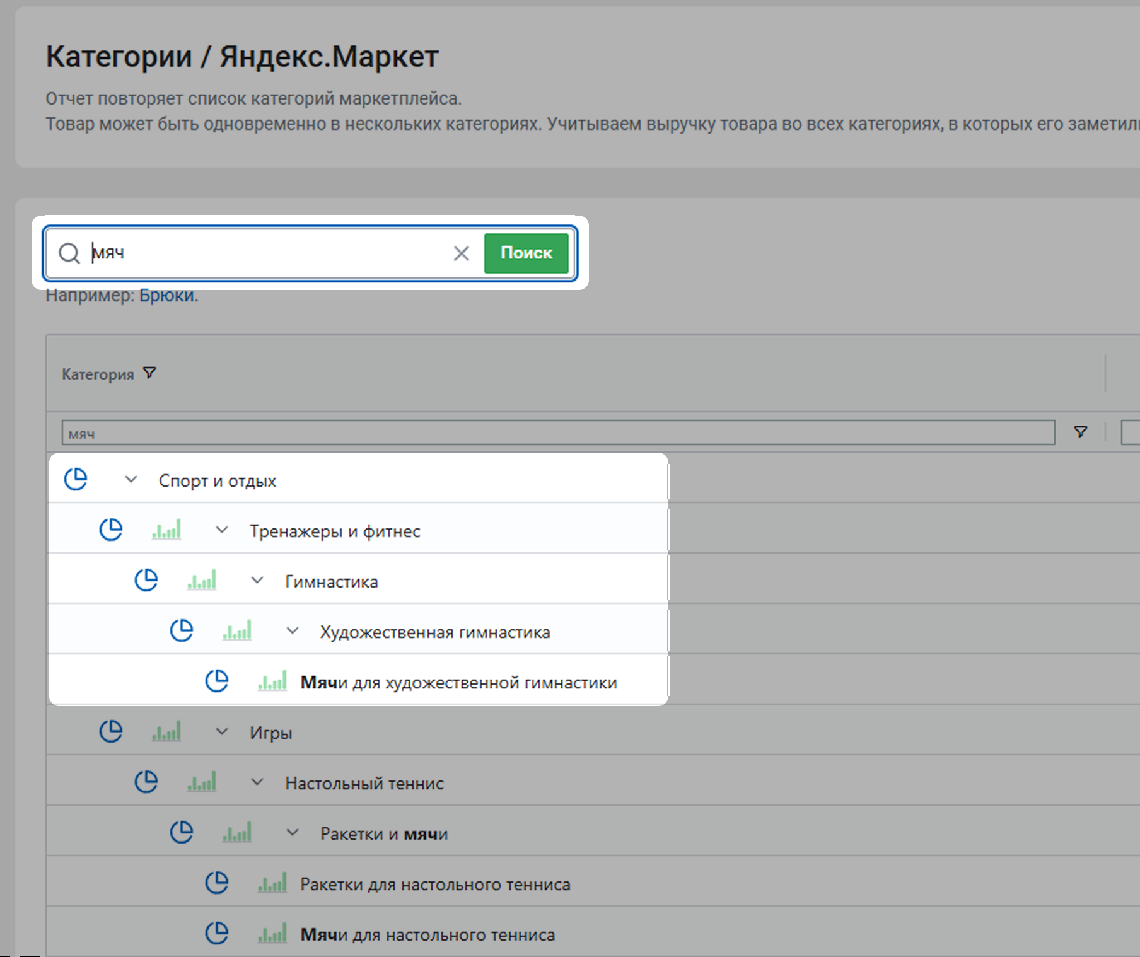Open bar chart for Ракетки для настольного тенниса
This screenshot has width=1140, height=957.
[x=272, y=883]
